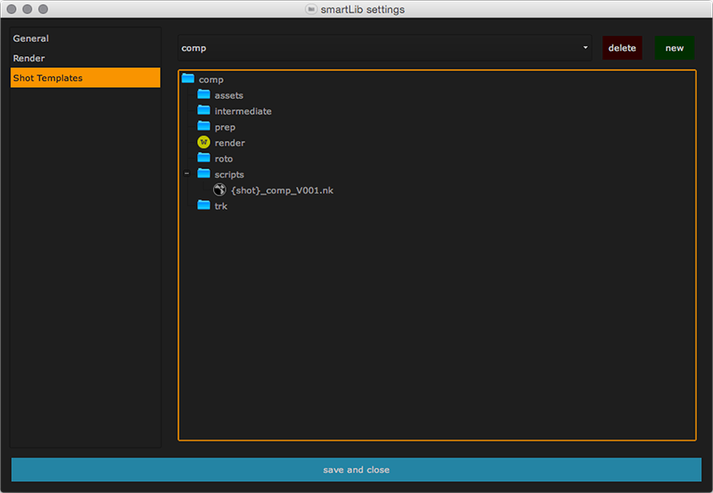Click the save and close button

click(x=356, y=470)
